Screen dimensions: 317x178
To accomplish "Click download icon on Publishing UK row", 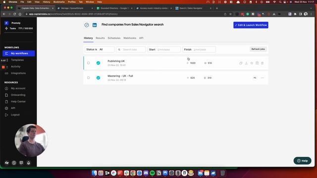I will pos(246,63).
